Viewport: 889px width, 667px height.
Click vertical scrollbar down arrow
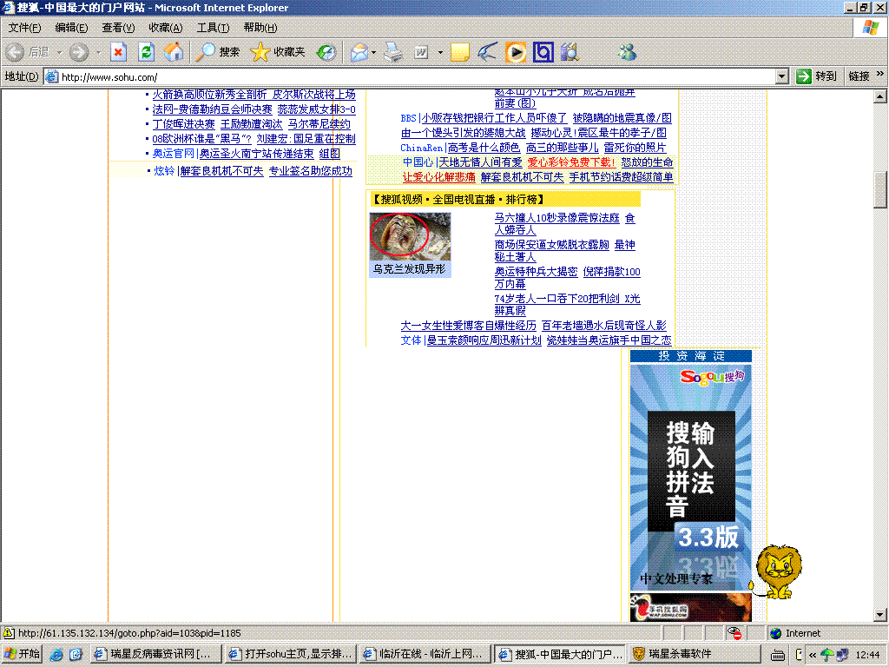coord(880,614)
